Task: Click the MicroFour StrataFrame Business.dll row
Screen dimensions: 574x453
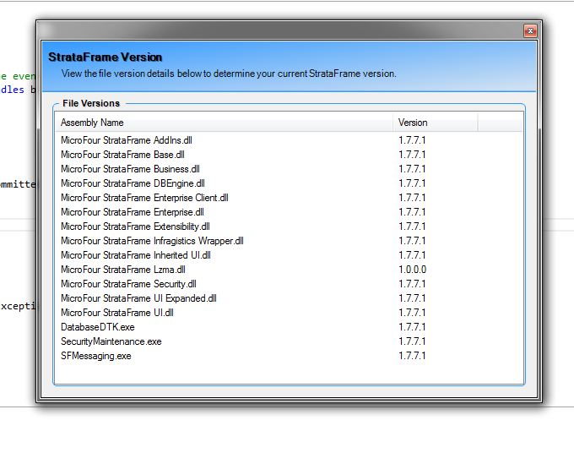Action: (x=130, y=169)
